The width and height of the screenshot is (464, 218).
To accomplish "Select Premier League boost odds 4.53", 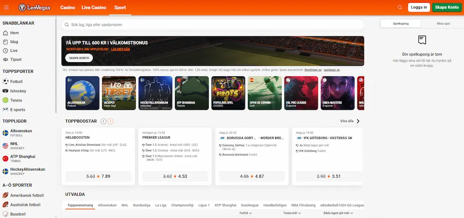I will tap(175, 176).
